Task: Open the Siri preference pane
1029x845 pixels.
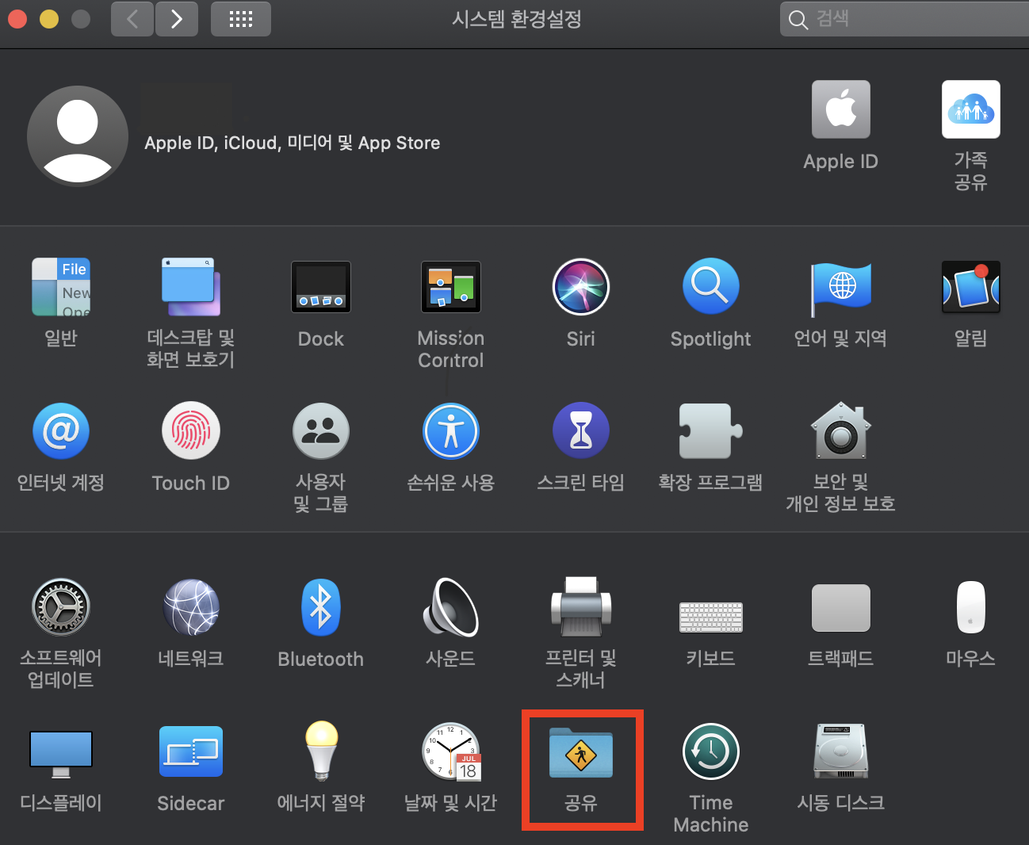Action: (x=581, y=287)
